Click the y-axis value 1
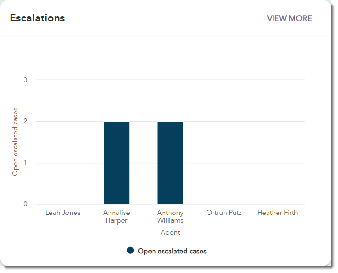 (x=25, y=162)
